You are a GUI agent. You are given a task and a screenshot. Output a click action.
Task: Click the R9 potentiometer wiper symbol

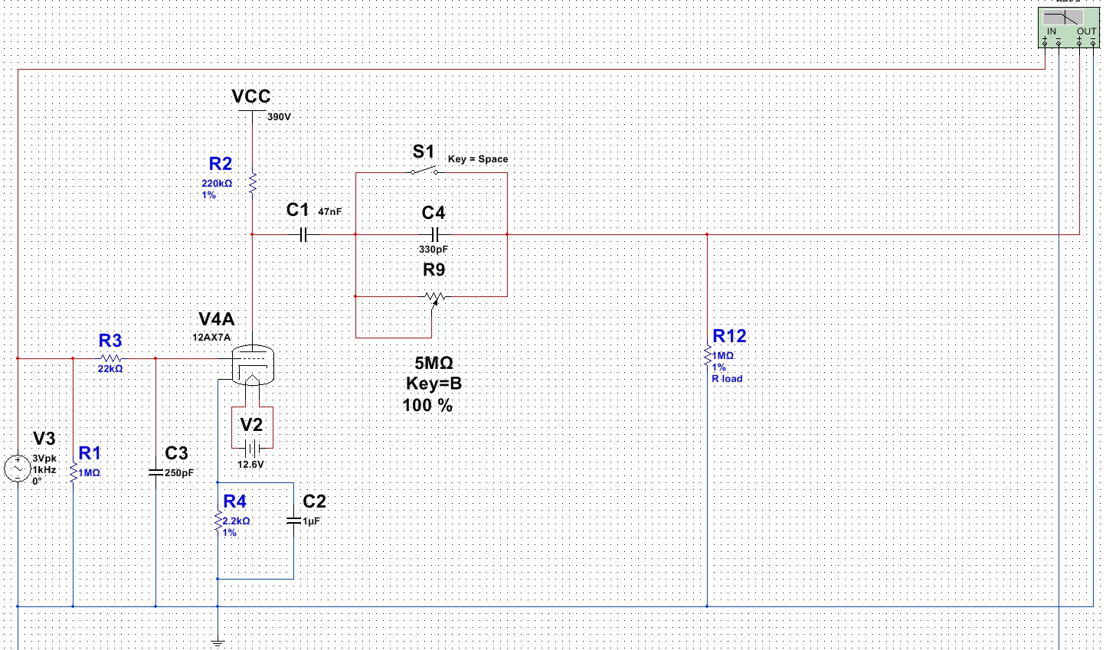click(x=434, y=297)
